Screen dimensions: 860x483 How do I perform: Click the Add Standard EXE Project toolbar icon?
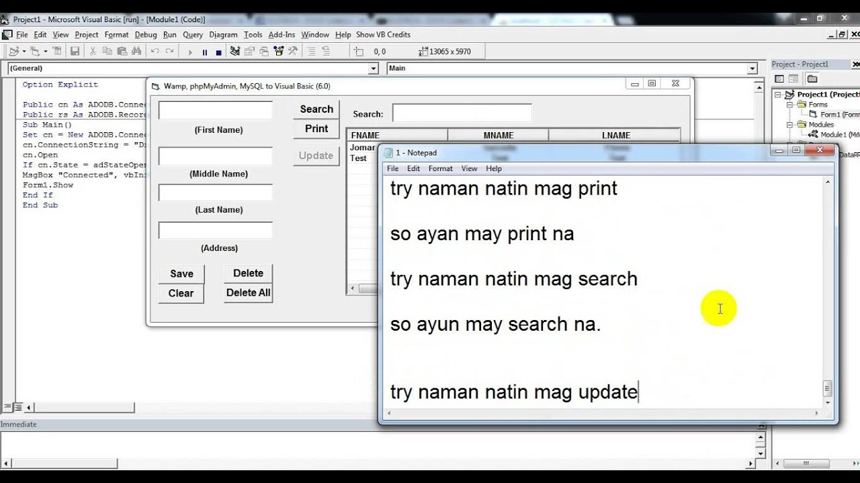coord(13,51)
